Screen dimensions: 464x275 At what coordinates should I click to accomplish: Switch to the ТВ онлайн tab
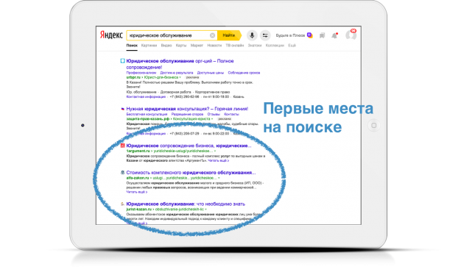click(x=235, y=46)
